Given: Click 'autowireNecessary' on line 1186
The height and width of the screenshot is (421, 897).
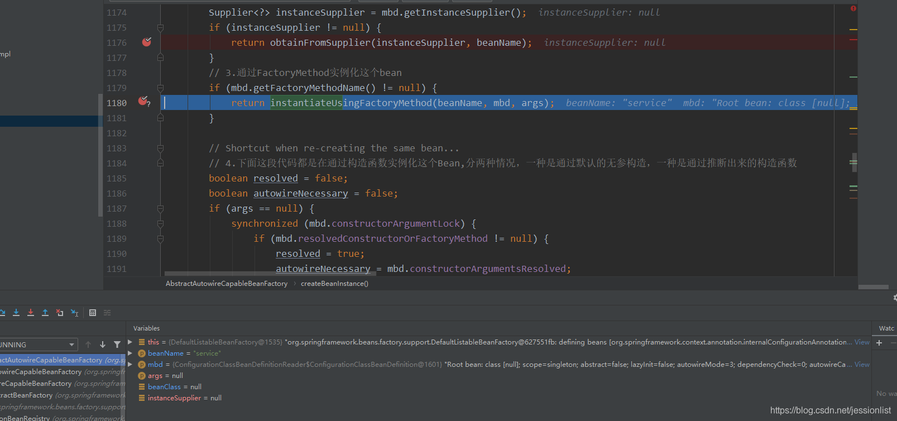Looking at the screenshot, I should click(301, 193).
